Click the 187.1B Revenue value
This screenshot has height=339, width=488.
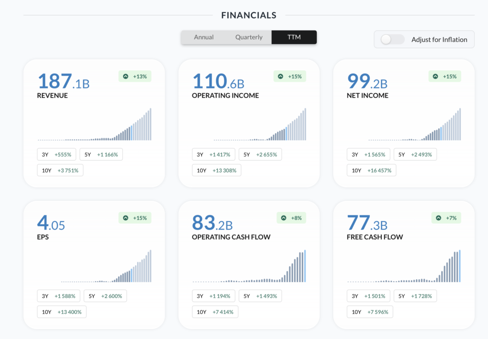[x=63, y=82]
